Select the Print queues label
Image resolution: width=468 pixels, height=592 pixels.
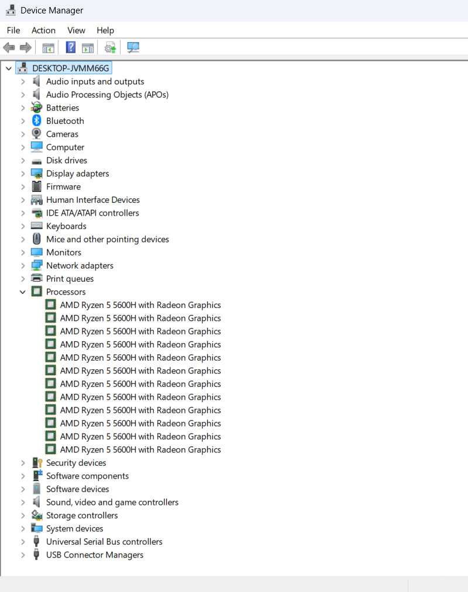[70, 279]
